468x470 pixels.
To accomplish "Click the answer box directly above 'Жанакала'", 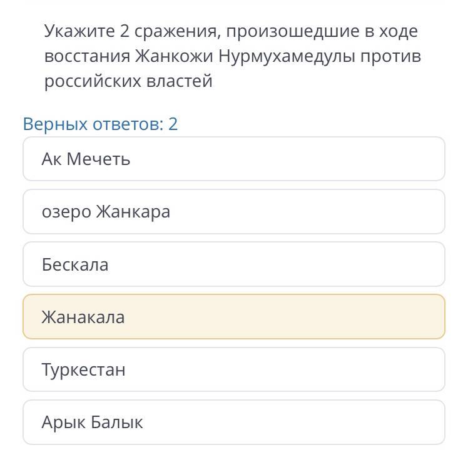I will (233, 264).
